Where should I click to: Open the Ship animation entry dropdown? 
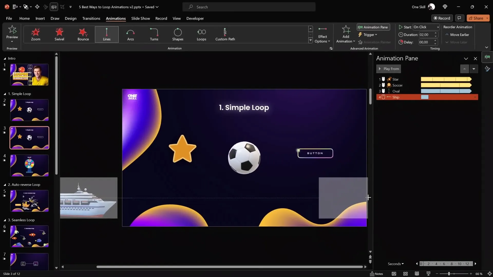pos(475,97)
